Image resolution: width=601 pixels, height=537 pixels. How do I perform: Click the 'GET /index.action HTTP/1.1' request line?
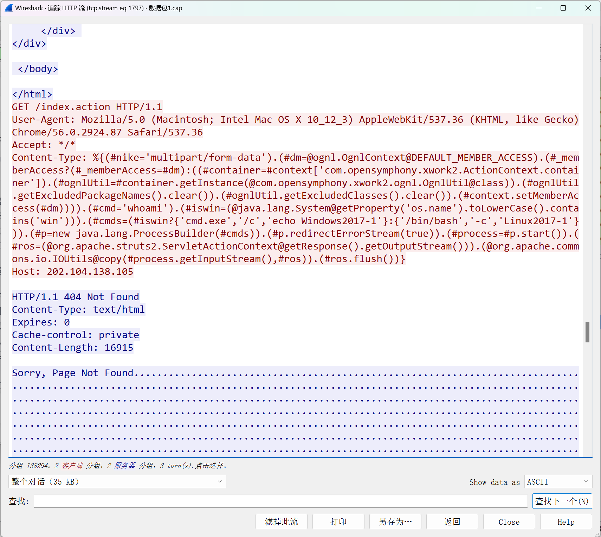click(x=87, y=107)
